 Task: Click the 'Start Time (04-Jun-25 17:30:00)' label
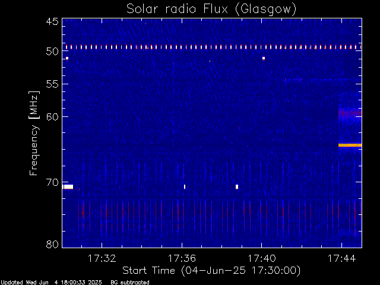point(211,271)
